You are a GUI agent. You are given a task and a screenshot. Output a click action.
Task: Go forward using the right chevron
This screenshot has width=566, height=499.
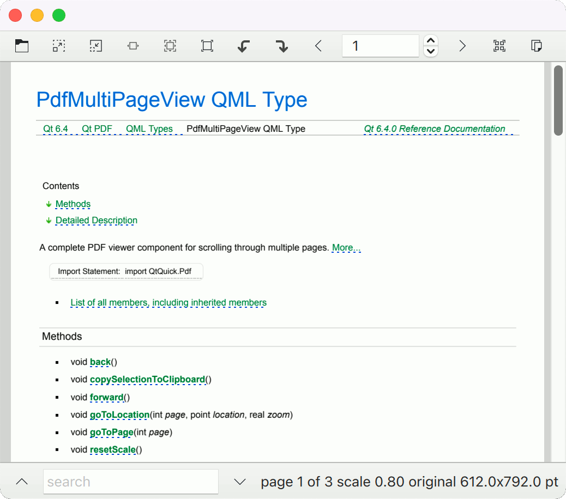click(462, 46)
